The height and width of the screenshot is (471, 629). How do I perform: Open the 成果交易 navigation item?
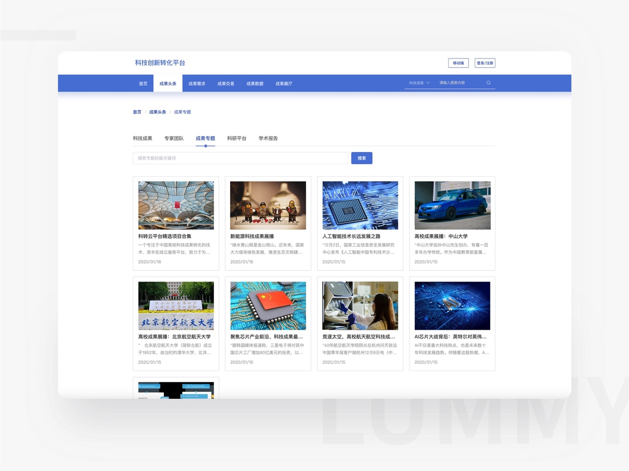(226, 84)
